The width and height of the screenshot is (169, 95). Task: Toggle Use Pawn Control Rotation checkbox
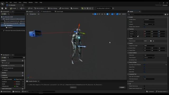144,65
